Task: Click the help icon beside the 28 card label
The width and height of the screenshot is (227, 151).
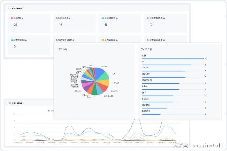Action: [x=27, y=18]
